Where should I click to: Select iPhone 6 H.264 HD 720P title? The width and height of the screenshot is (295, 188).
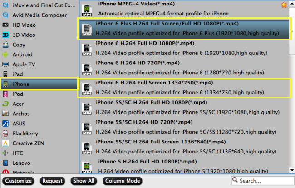[x=138, y=63]
